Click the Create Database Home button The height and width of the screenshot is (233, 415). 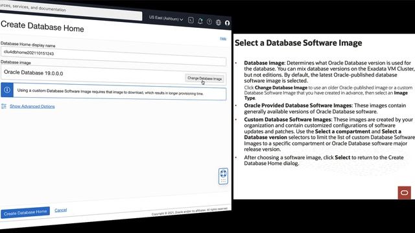[25, 213]
